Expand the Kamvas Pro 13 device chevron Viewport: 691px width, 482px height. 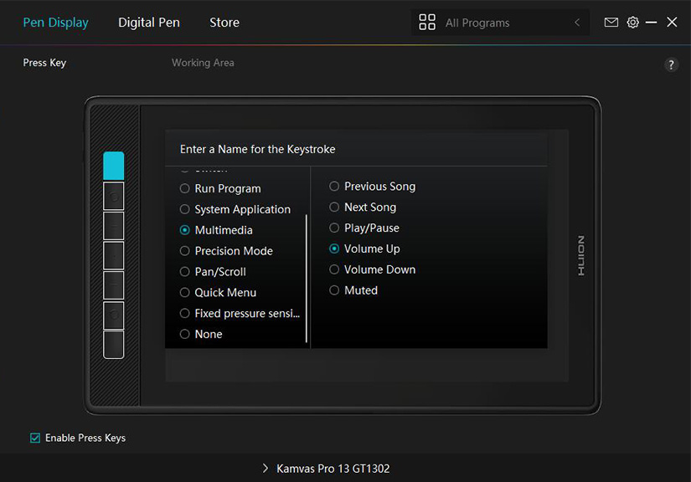click(x=266, y=469)
